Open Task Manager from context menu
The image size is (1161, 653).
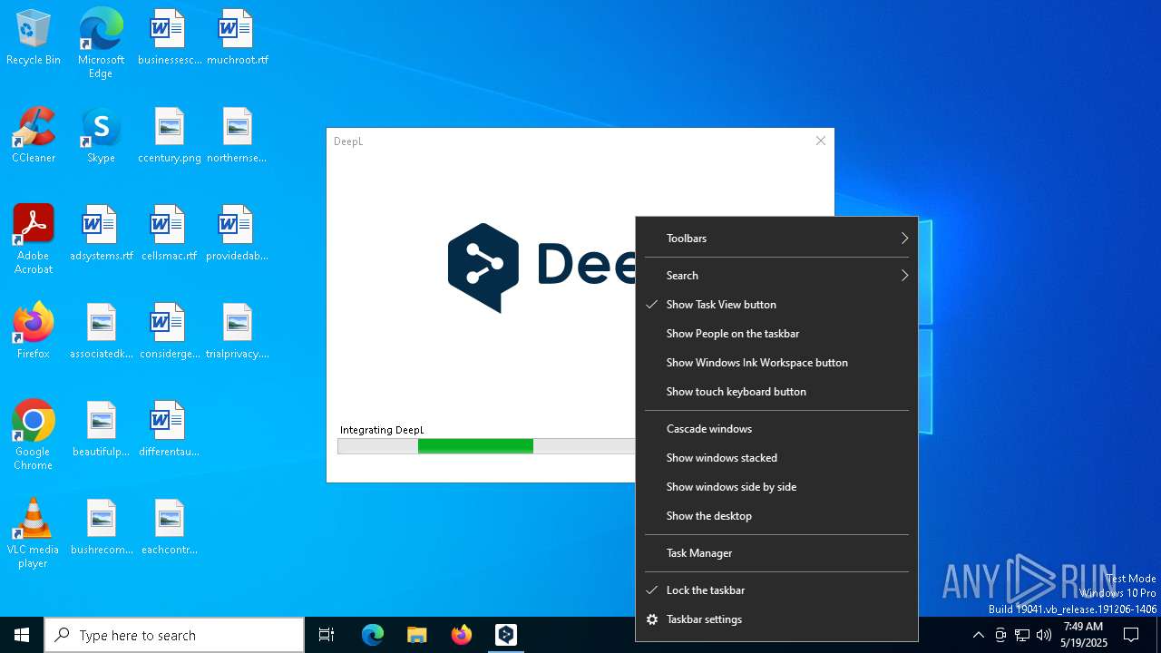click(x=776, y=553)
